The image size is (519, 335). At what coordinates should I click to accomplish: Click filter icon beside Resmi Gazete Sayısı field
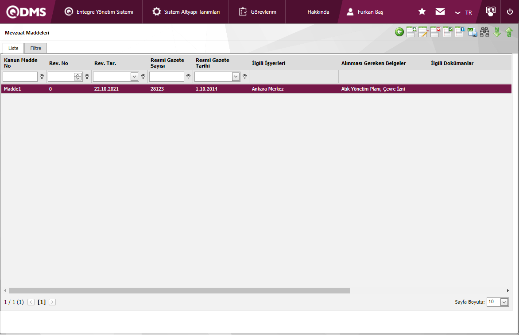188,76
